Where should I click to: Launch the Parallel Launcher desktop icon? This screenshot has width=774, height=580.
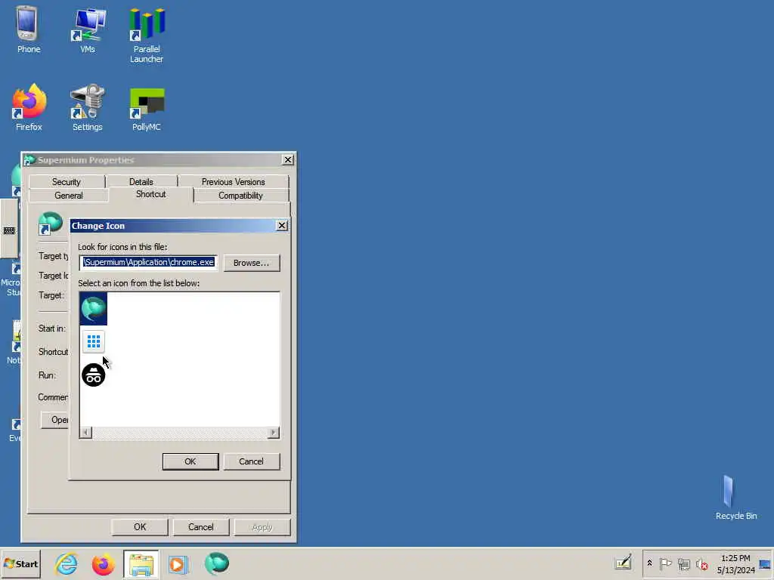coord(147,35)
